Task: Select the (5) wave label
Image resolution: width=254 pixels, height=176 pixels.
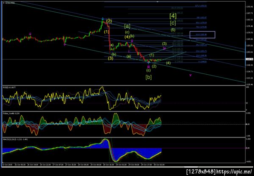Action: tap(173, 30)
